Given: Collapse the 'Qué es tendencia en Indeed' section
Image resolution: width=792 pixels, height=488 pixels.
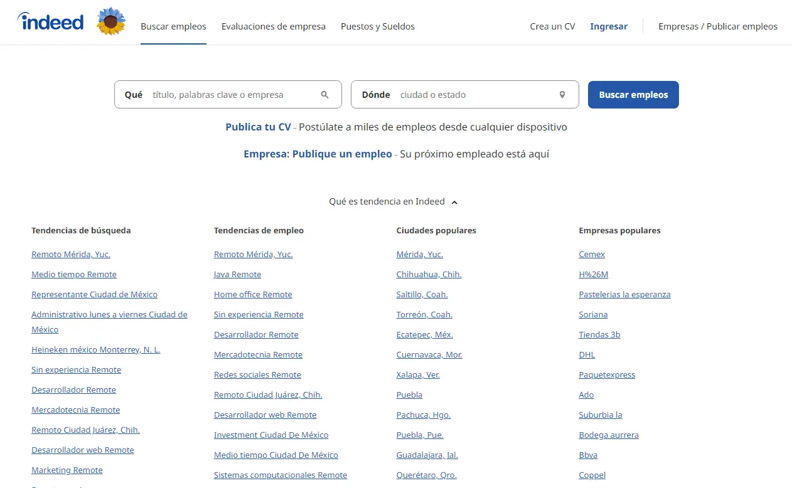Looking at the screenshot, I should coord(393,201).
